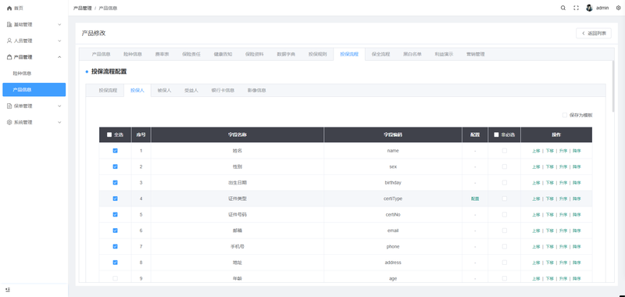Switch to the 健康告知 tab
Screen dimensions: 625x297
pos(223,54)
